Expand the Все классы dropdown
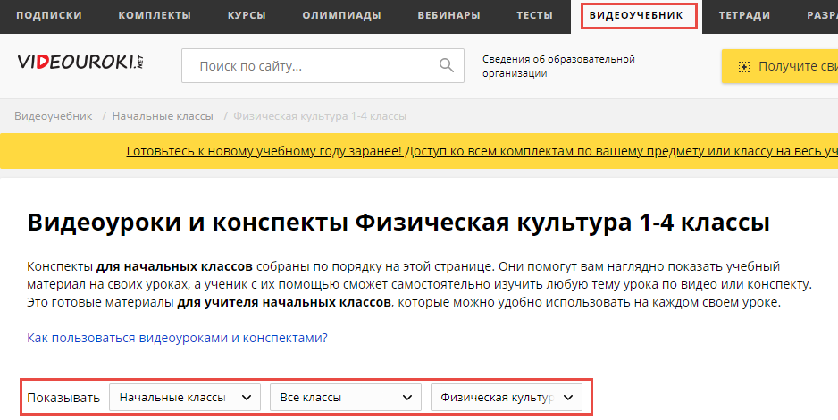 click(345, 397)
